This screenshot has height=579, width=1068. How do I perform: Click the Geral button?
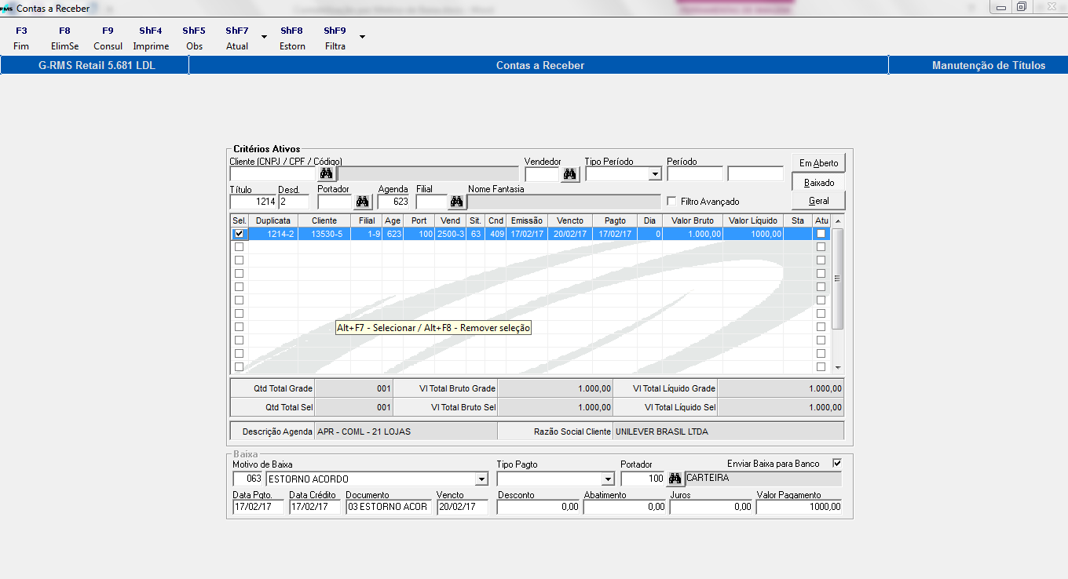click(x=818, y=201)
